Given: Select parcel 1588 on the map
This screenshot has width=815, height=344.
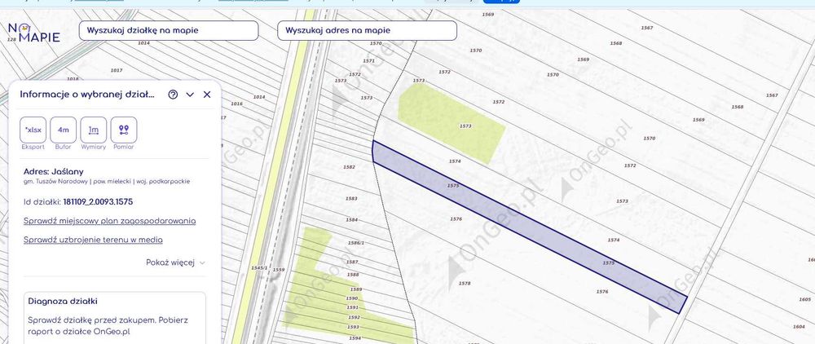Looking at the screenshot, I should (353, 275).
